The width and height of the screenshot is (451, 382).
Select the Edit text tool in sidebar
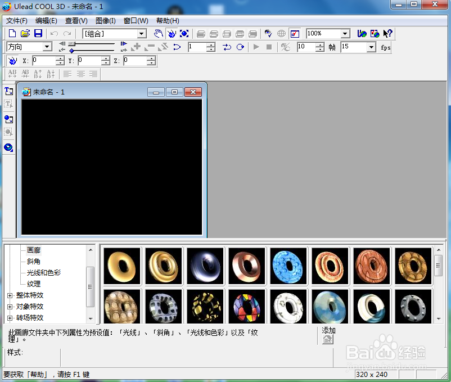(8, 104)
